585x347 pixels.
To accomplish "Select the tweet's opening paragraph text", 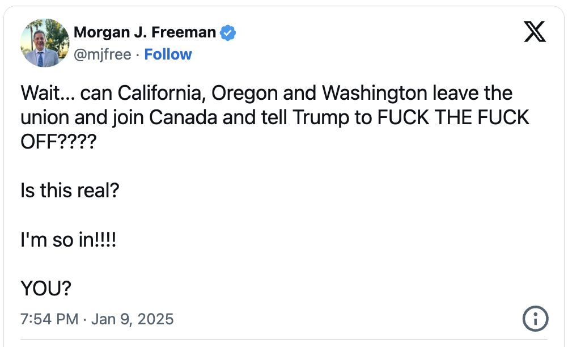I will click(x=275, y=117).
